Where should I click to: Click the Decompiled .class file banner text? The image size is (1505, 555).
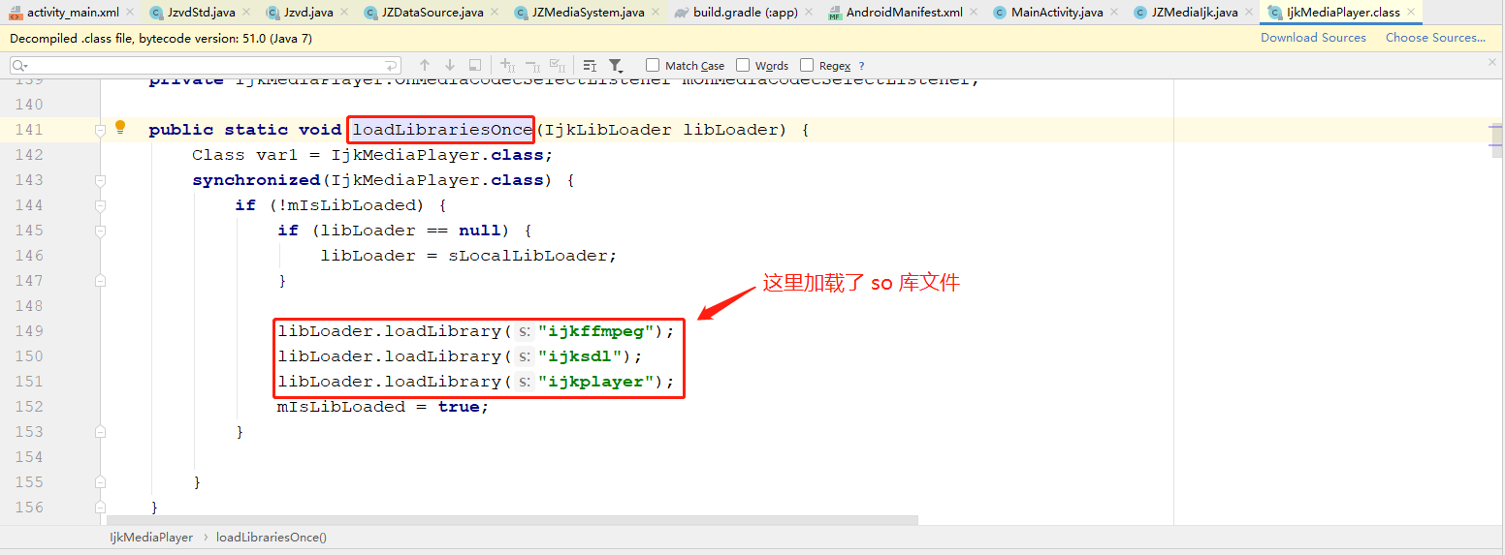161,39
